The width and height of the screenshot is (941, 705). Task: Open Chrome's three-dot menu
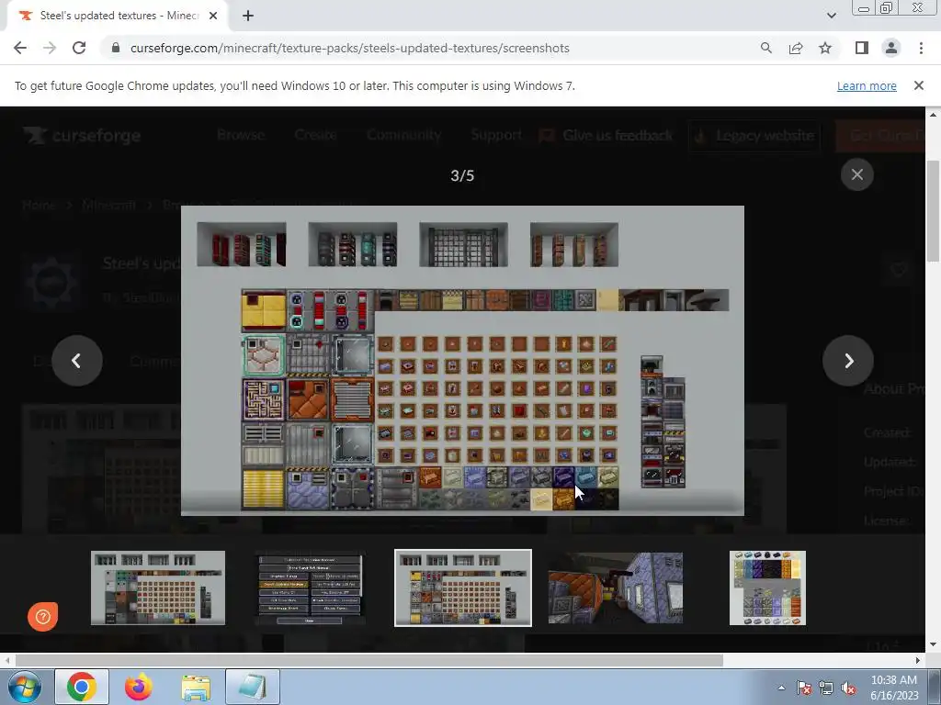[x=921, y=48]
